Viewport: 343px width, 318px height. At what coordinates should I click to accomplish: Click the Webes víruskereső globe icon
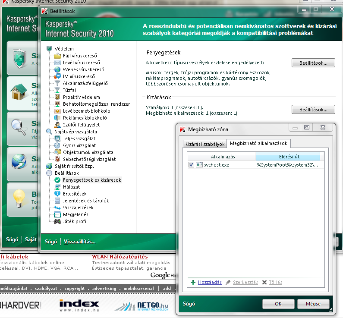tap(57, 69)
